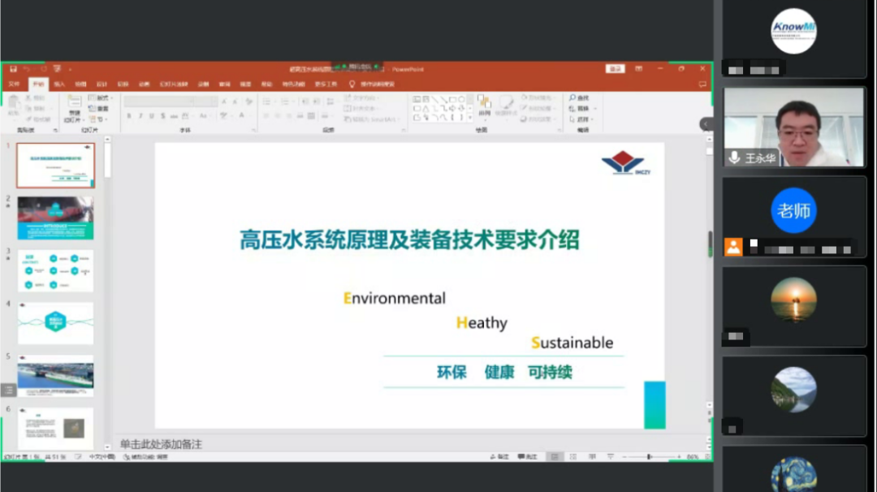Viewport: 877px width, 492px height.
Task: Click the Sign in button in title bar
Action: (616, 69)
